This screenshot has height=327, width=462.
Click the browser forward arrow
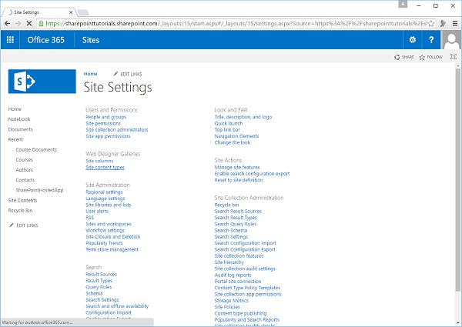tap(18, 23)
